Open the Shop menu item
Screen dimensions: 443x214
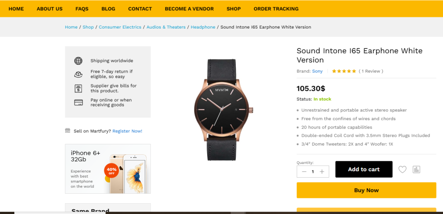(234, 9)
